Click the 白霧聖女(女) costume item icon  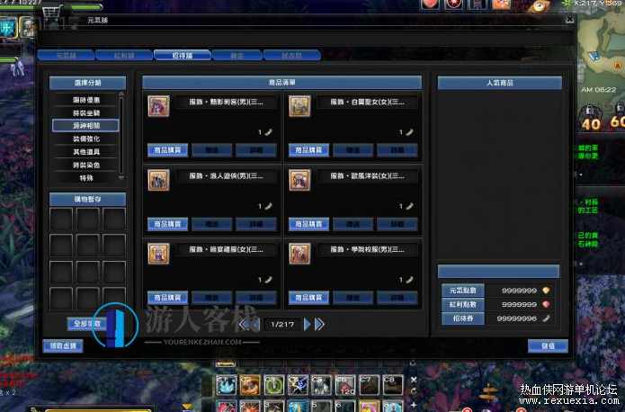tap(299, 106)
